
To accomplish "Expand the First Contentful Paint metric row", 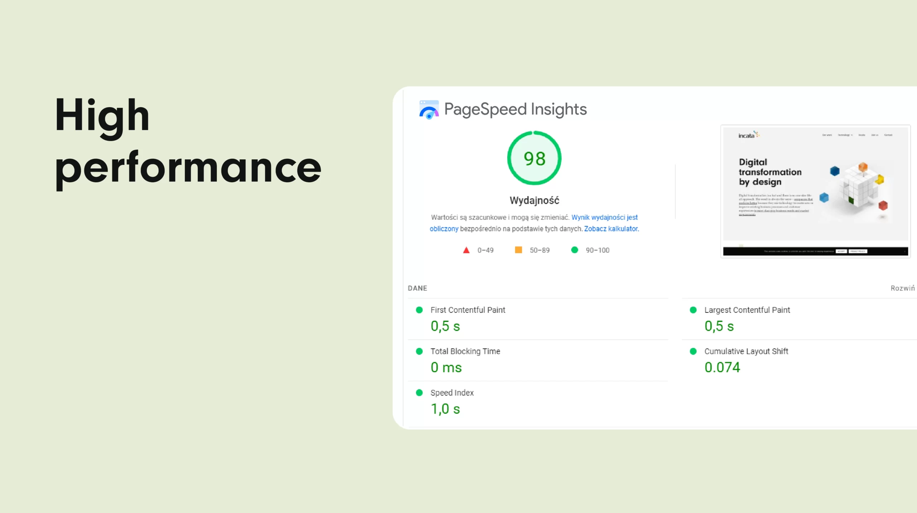I will pos(467,310).
